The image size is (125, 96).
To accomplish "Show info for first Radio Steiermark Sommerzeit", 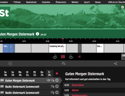I will [x=57, y=86].
